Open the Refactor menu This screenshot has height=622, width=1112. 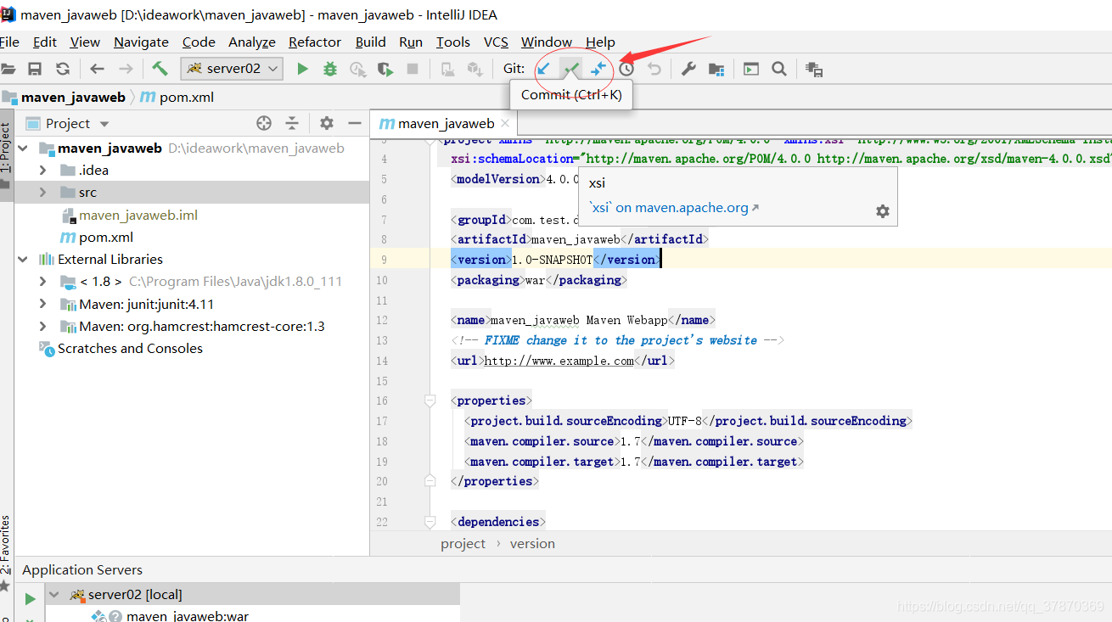click(x=315, y=42)
